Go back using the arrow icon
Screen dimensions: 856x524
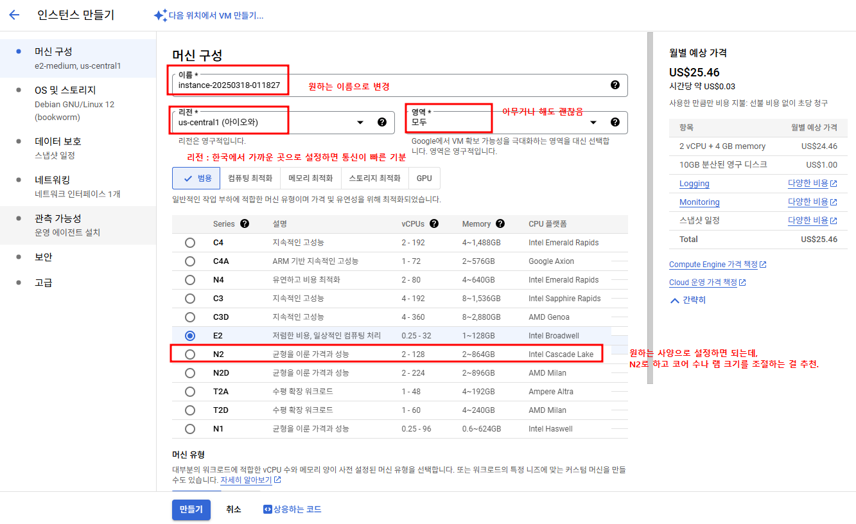click(14, 15)
